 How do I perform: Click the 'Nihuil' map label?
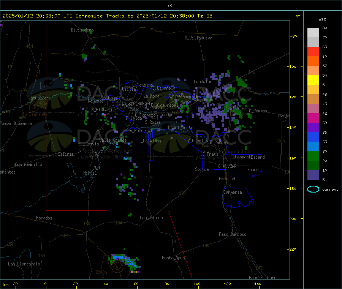[x=90, y=173]
